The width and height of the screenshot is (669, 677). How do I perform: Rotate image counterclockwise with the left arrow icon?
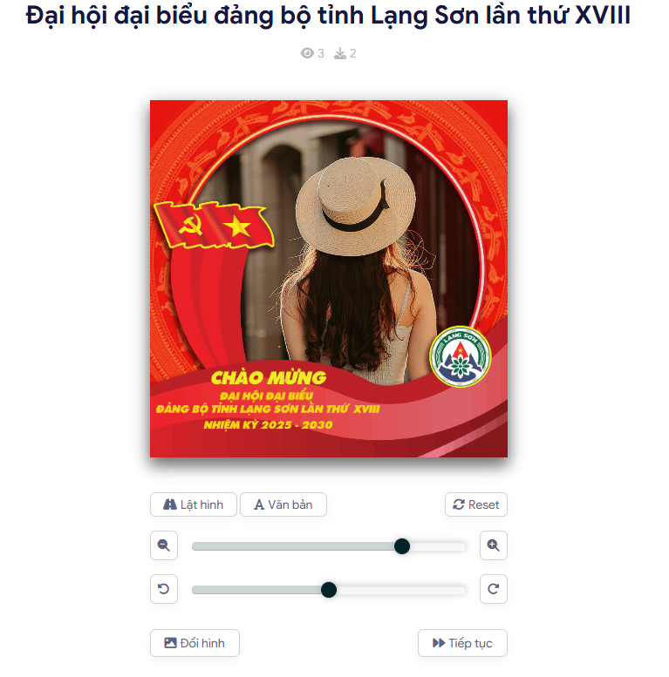(164, 589)
